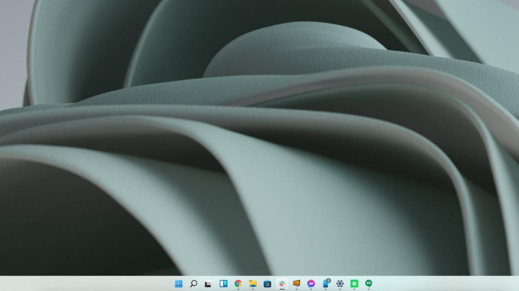Switch to the active Slack window
519x291 pixels.
coord(282,284)
